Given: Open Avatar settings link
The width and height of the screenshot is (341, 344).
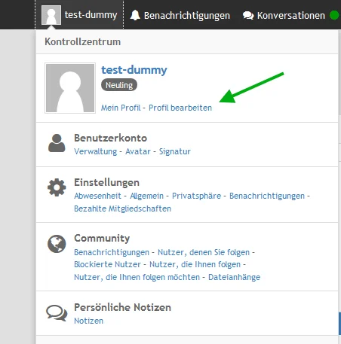Looking at the screenshot, I should pos(138,151).
